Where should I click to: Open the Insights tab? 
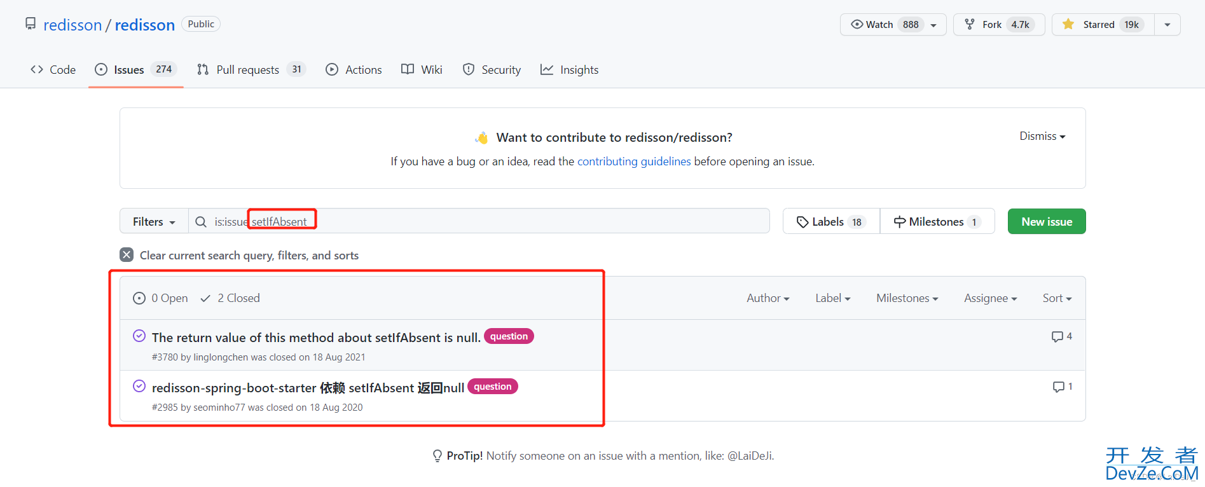click(569, 70)
